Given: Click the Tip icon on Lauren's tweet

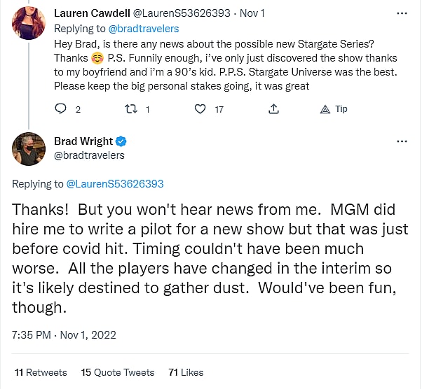Looking at the screenshot, I should [325, 109].
